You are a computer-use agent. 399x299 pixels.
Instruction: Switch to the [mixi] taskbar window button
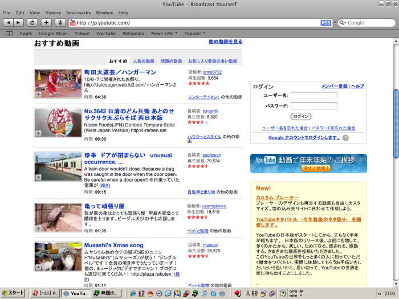[x=45, y=293]
